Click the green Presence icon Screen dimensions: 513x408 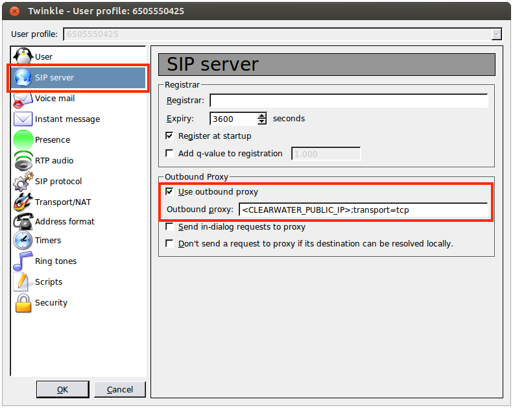point(23,140)
